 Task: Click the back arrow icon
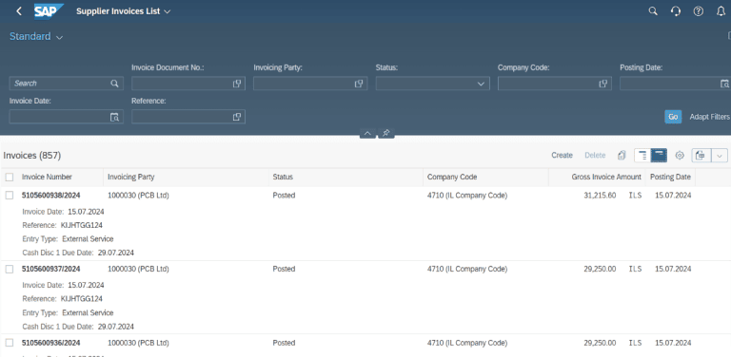click(19, 11)
